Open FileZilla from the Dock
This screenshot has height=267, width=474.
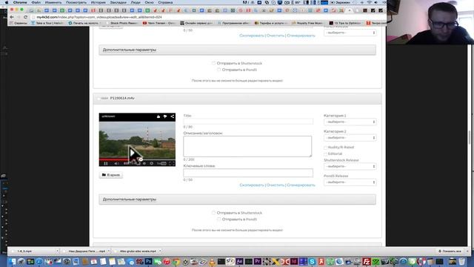tap(367, 262)
